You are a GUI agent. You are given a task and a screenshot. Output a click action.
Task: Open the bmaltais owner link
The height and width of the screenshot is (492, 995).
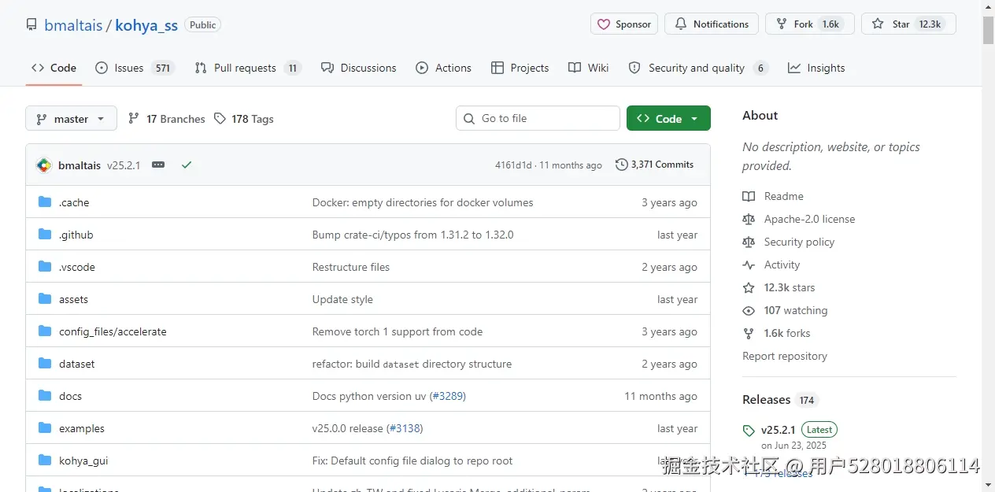coord(73,25)
